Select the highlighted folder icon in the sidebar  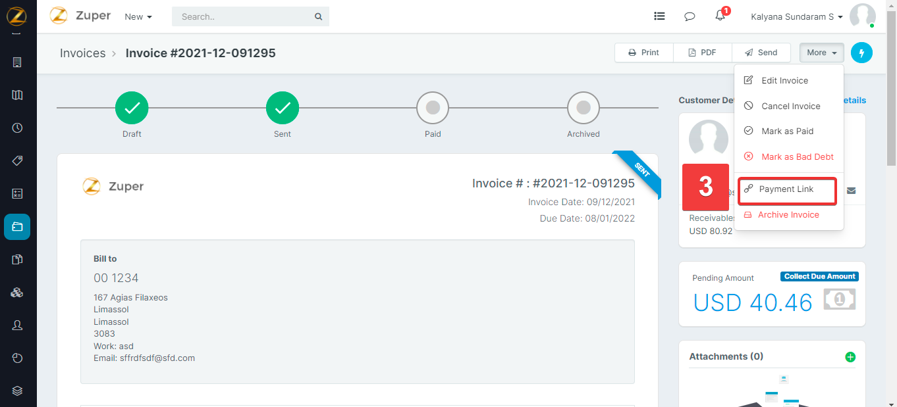tap(17, 227)
